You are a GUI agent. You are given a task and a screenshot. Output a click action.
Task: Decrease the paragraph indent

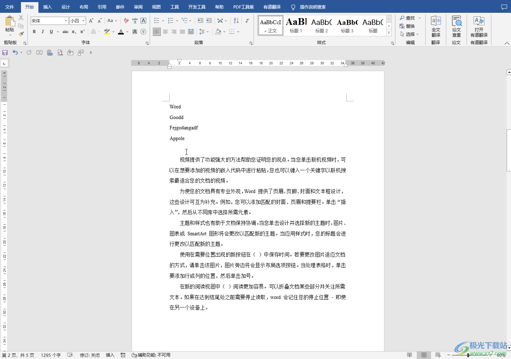point(201,21)
